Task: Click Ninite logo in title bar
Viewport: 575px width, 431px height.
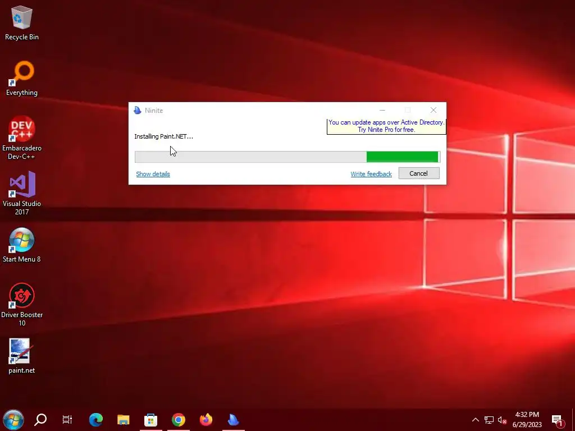Action: point(138,111)
